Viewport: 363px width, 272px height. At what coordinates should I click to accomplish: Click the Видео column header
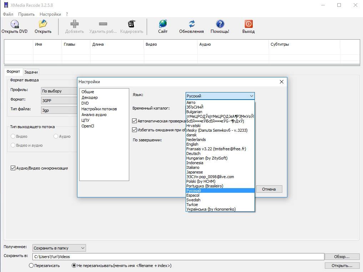pos(171,44)
